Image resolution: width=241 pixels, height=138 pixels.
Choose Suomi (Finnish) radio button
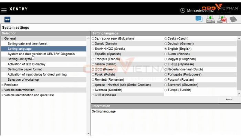(x=166, y=54)
